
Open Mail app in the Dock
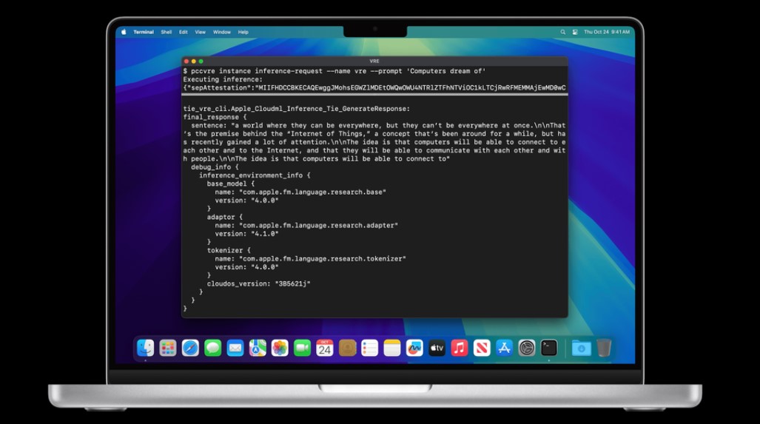pos(235,348)
